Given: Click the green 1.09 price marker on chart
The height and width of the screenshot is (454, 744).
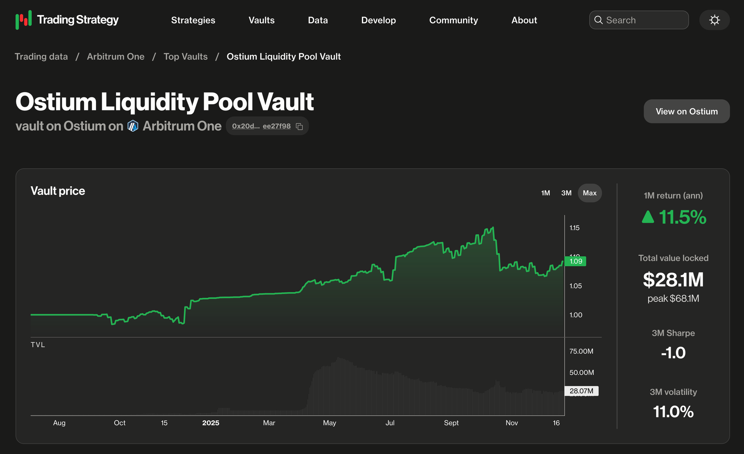Looking at the screenshot, I should pos(575,261).
